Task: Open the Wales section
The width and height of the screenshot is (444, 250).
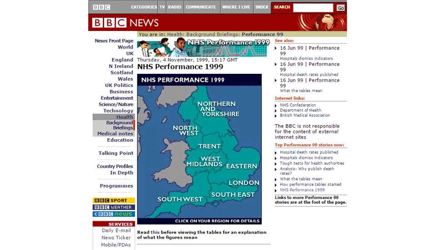Action: pyautogui.click(x=126, y=79)
